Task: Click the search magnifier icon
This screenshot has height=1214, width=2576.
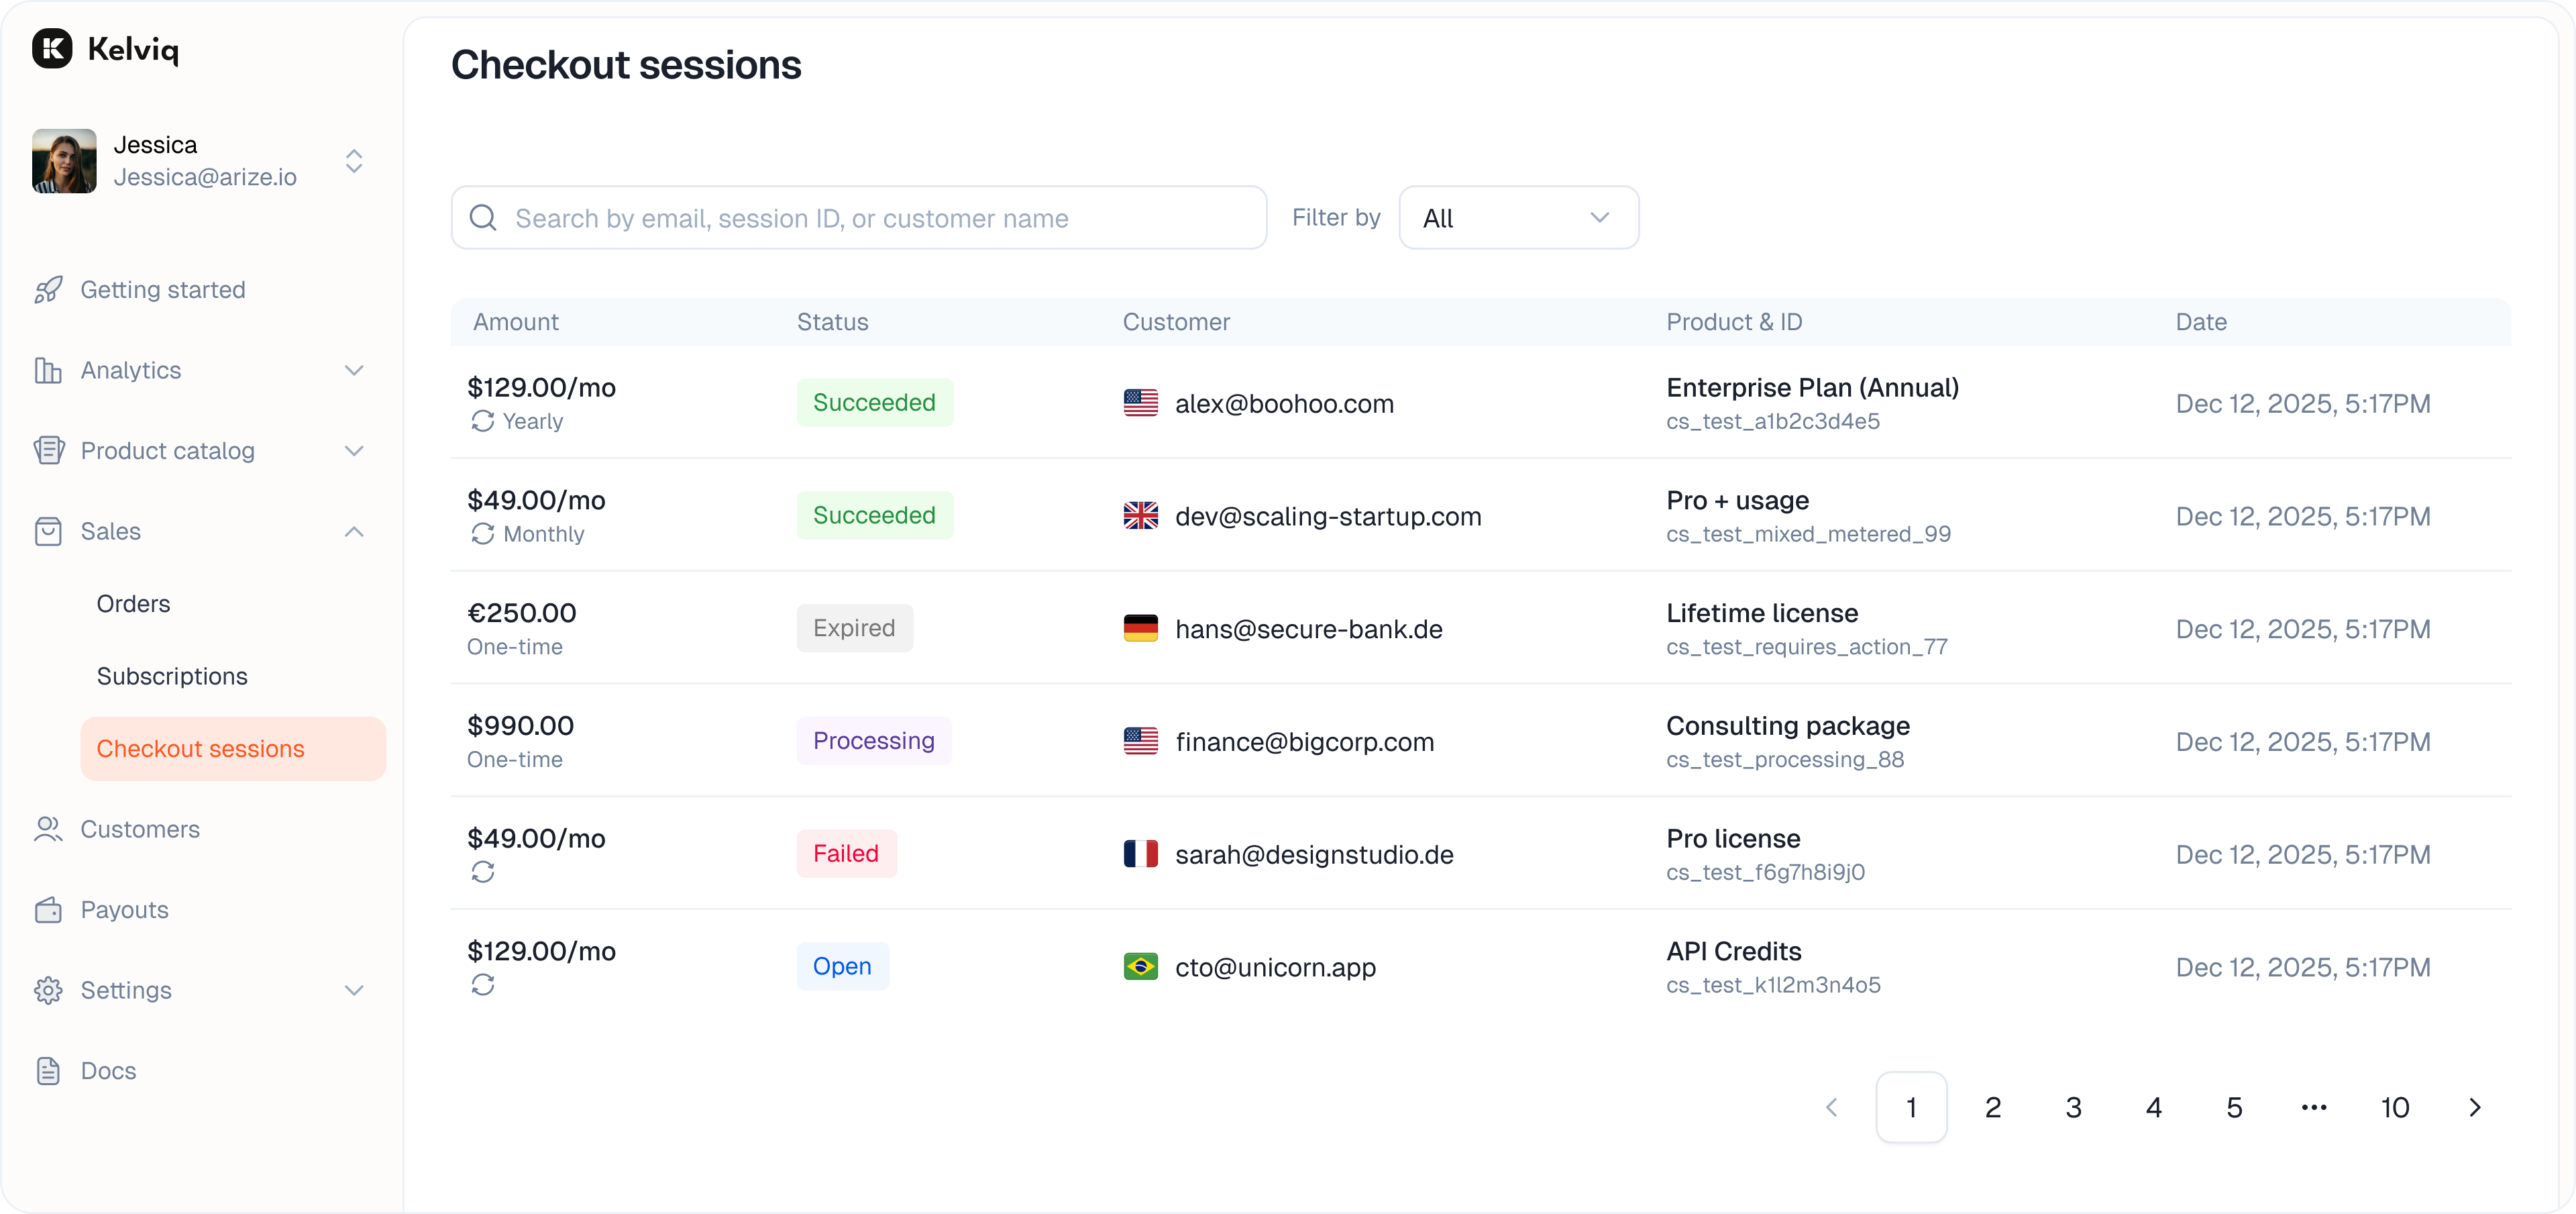Action: (483, 218)
